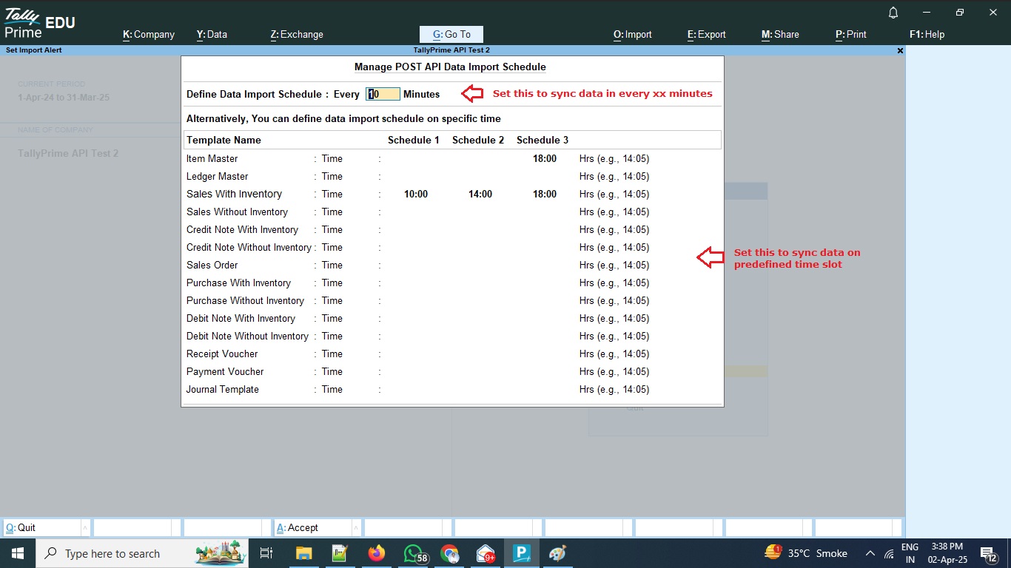The height and width of the screenshot is (568, 1011).
Task: Switch the ENG IN input language
Action: coord(910,553)
